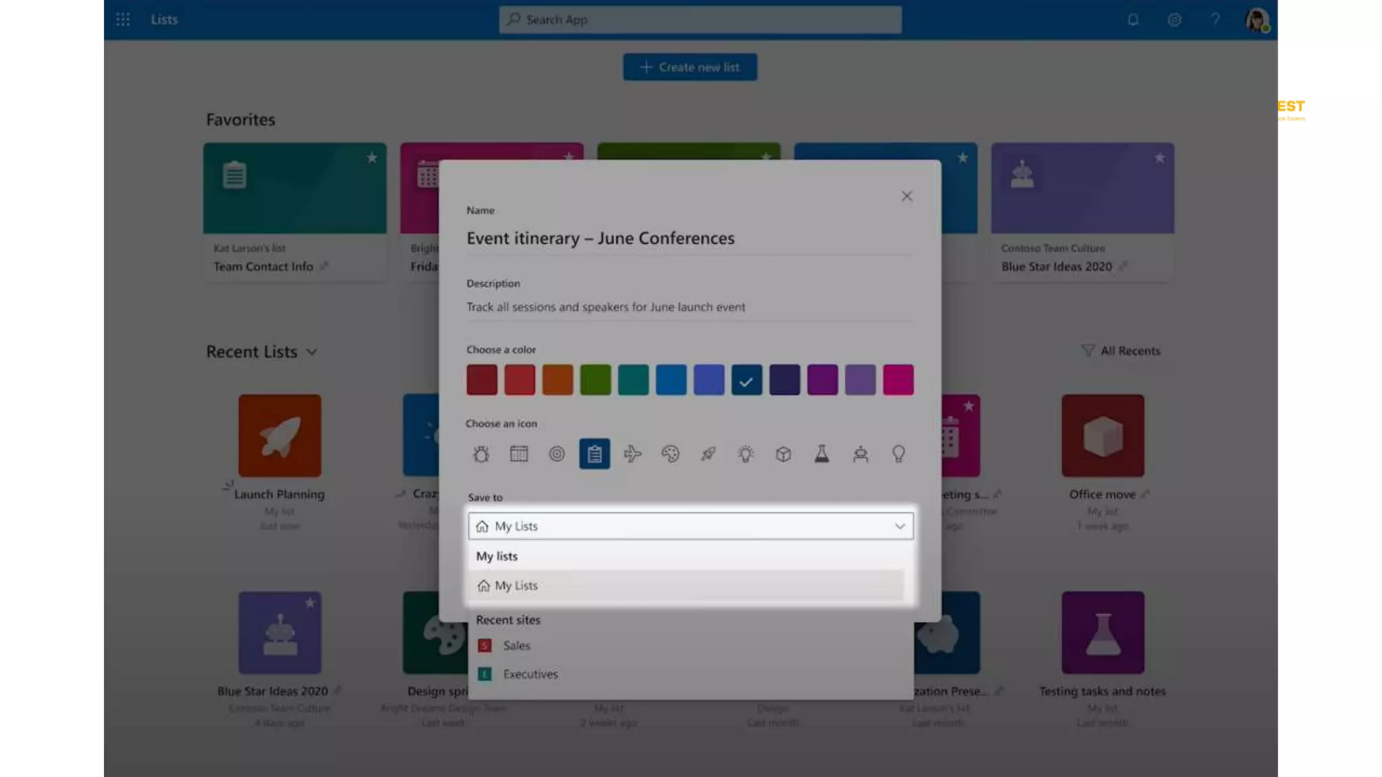Toggle favorite star on Blue Star Ideas card
Viewport: 1382px width, 777px height.
pos(1159,158)
